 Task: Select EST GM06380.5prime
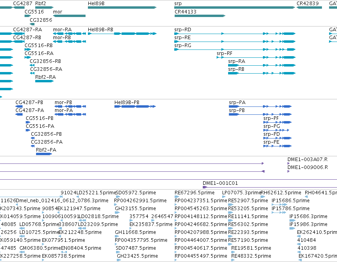[x=40, y=248]
